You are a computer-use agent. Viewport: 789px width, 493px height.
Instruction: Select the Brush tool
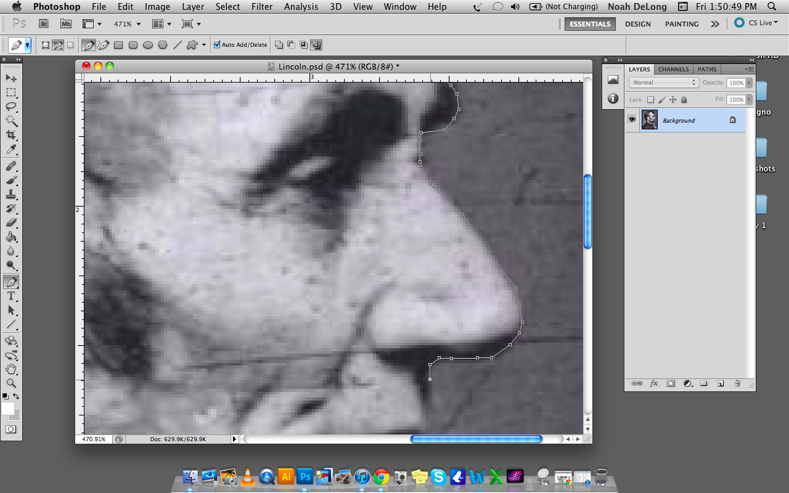point(11,181)
